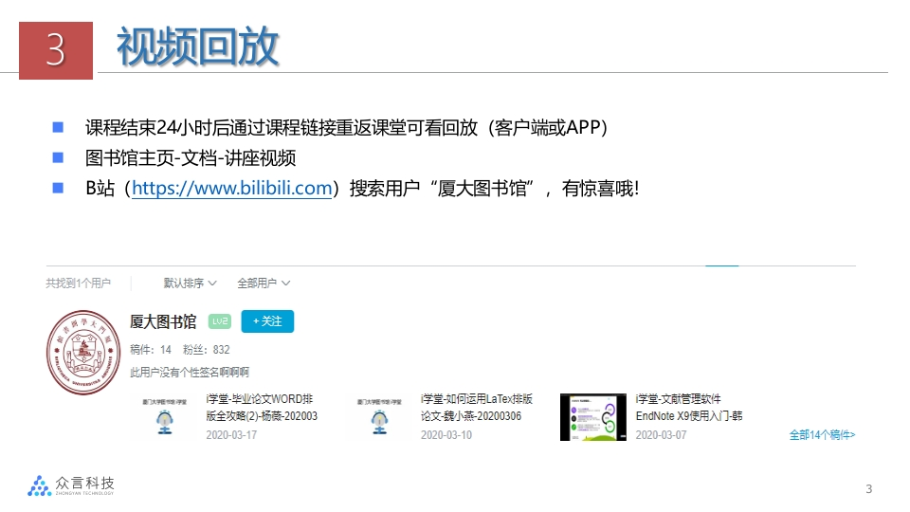Viewport: 910px width, 512px height.
Task: Open the WORD排版 video thumbnail
Action: coord(165,417)
